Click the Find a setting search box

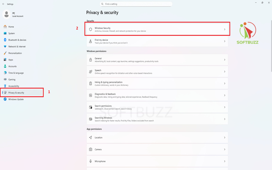tap(136, 4)
